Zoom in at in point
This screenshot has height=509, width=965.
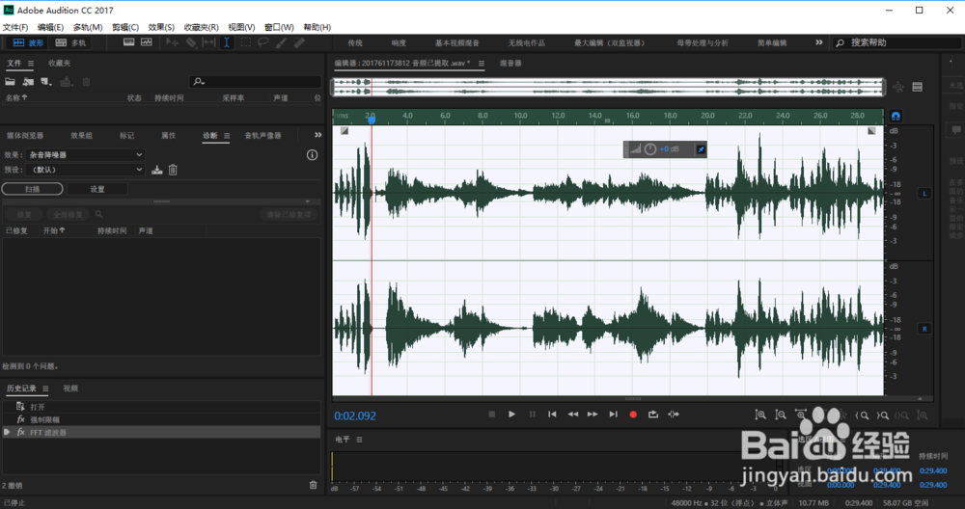pyautogui.click(x=862, y=415)
